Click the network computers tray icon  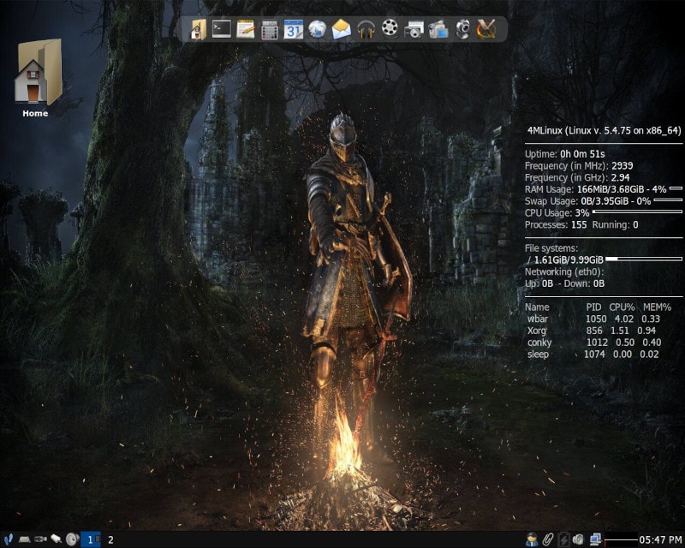tap(596, 539)
